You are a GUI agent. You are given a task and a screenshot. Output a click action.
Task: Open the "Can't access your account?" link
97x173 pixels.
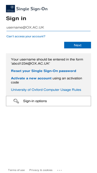tap(26, 36)
